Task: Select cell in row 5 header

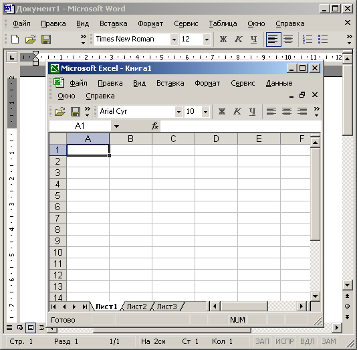Action: [58, 195]
